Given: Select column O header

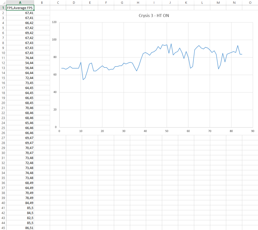Looking at the screenshot, I should point(250,2).
